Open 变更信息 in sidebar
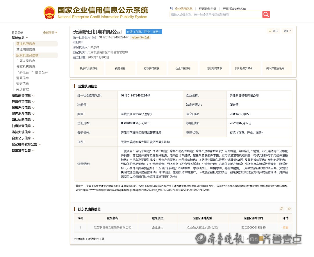Image resolution: width=314 pixels, height=257 pixels. tap(22, 84)
